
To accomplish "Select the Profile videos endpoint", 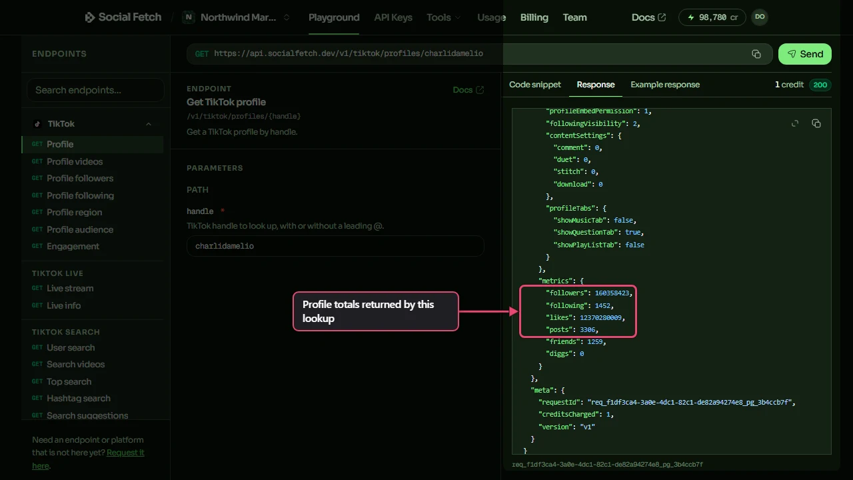I will point(93,161).
